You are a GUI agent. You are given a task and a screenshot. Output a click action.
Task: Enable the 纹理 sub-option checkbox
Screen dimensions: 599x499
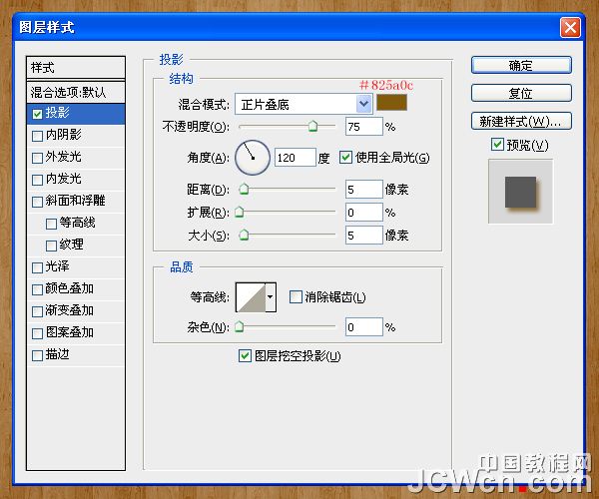tap(51, 246)
